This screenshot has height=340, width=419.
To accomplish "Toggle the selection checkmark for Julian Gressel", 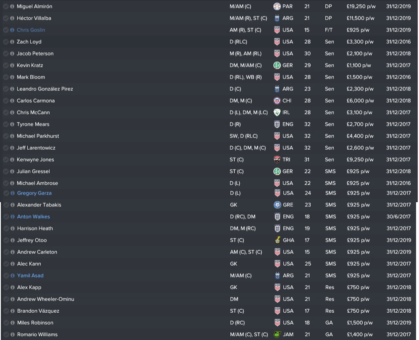I will (x=5, y=171).
